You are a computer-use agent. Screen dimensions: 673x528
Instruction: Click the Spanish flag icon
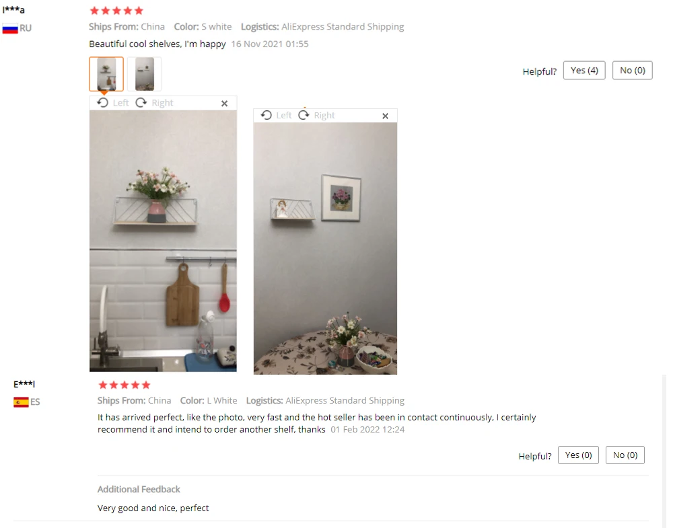pos(21,402)
